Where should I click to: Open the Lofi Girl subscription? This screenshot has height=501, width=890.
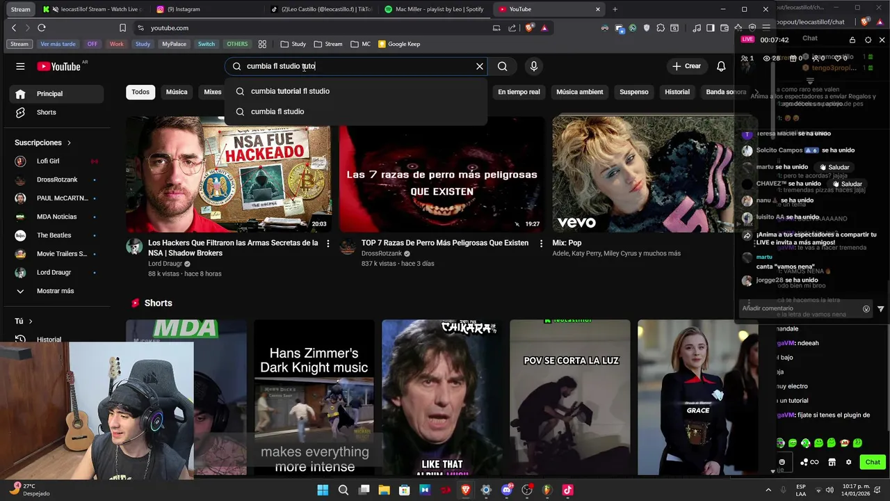point(57,161)
